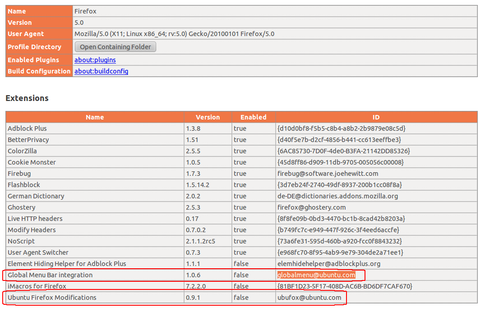
Task: Click the highlighted globalmenu@ubuntu.com ID
Action: tap(316, 275)
